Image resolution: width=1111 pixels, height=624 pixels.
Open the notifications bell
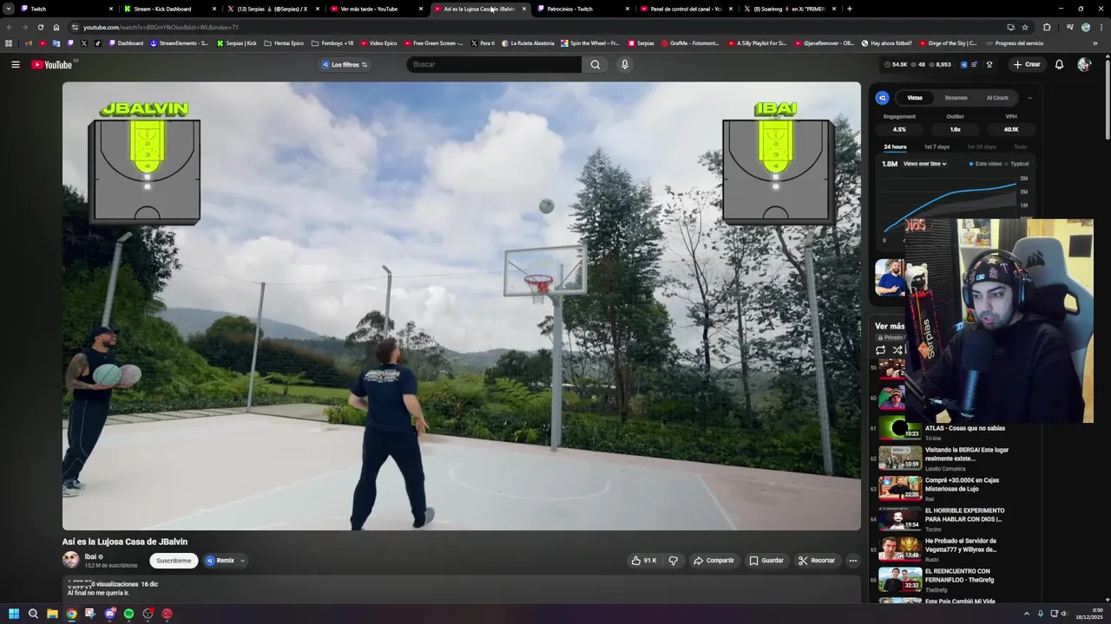(x=1059, y=64)
